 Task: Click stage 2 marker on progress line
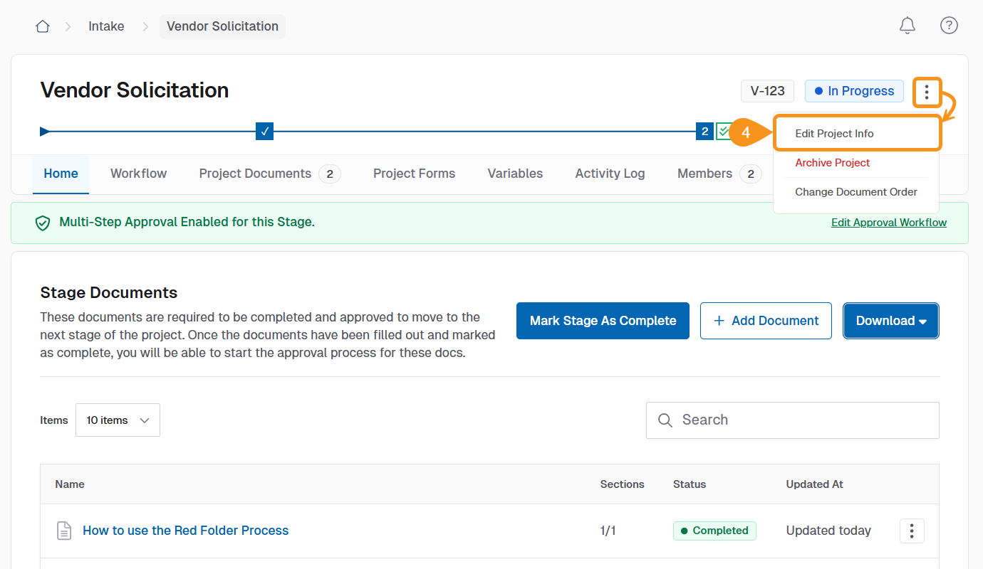[x=704, y=132]
